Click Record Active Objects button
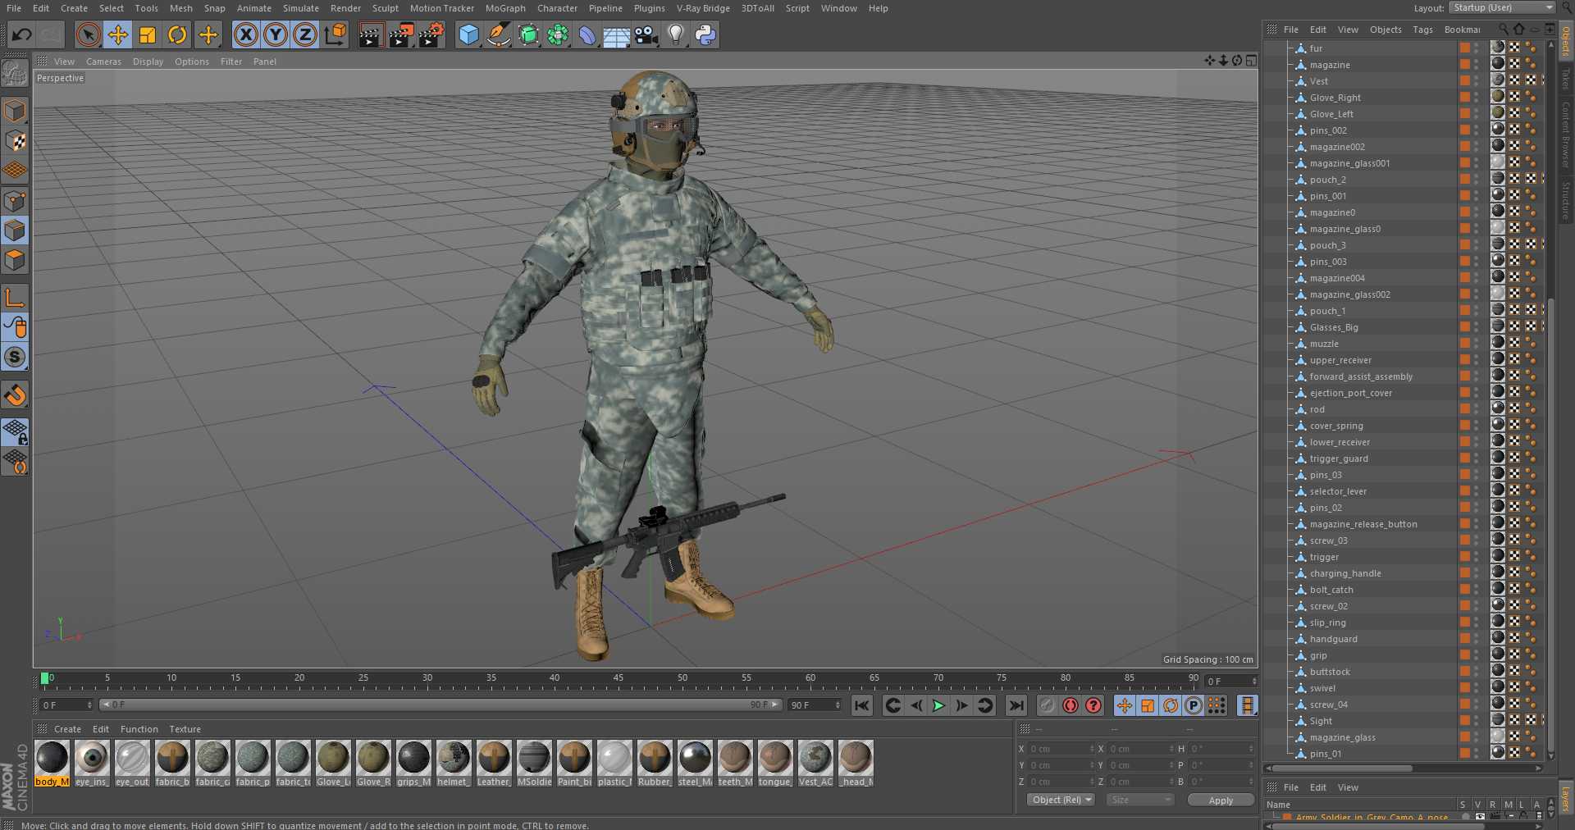 click(1048, 705)
